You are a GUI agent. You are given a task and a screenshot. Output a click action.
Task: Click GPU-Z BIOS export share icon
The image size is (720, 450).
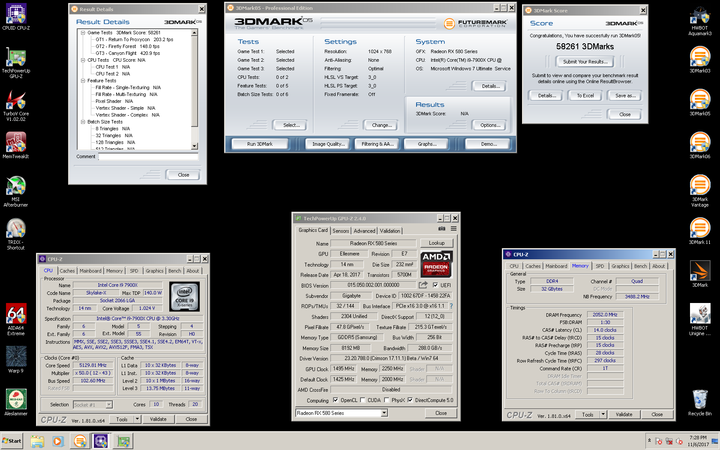[423, 285]
